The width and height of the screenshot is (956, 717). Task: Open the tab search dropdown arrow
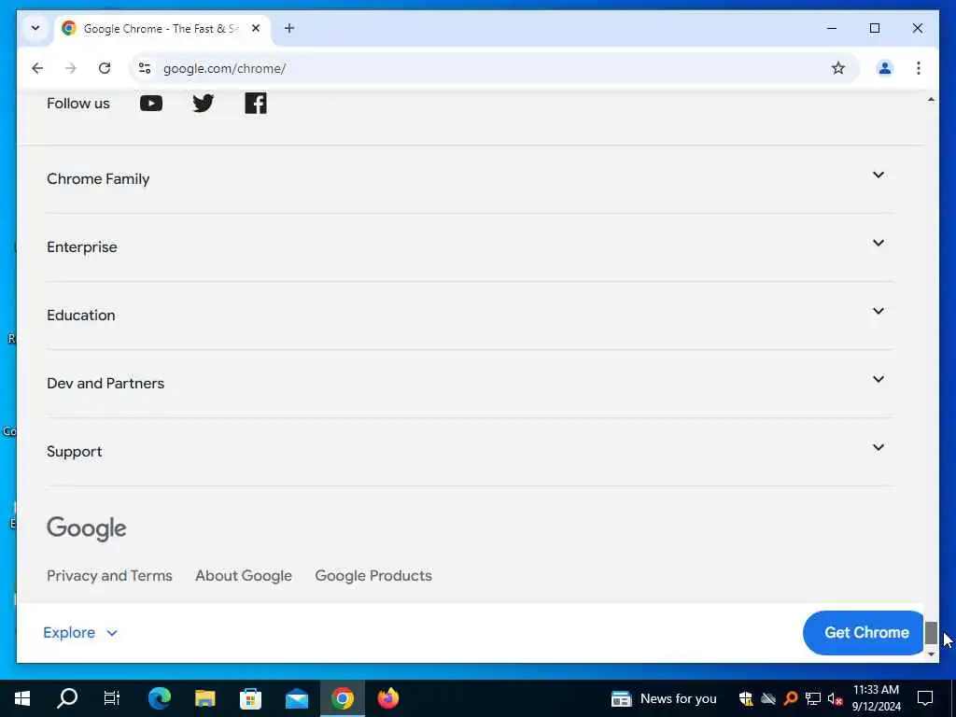35,29
